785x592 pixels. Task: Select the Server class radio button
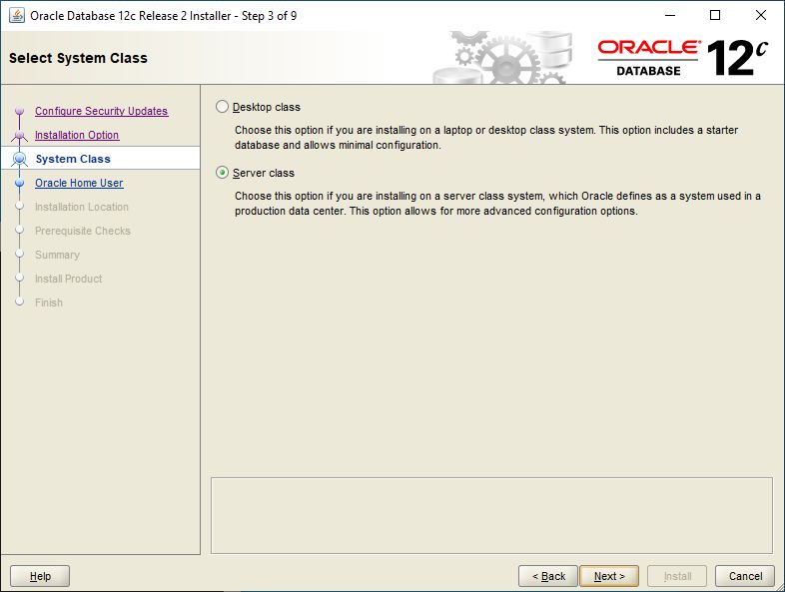pyautogui.click(x=222, y=173)
